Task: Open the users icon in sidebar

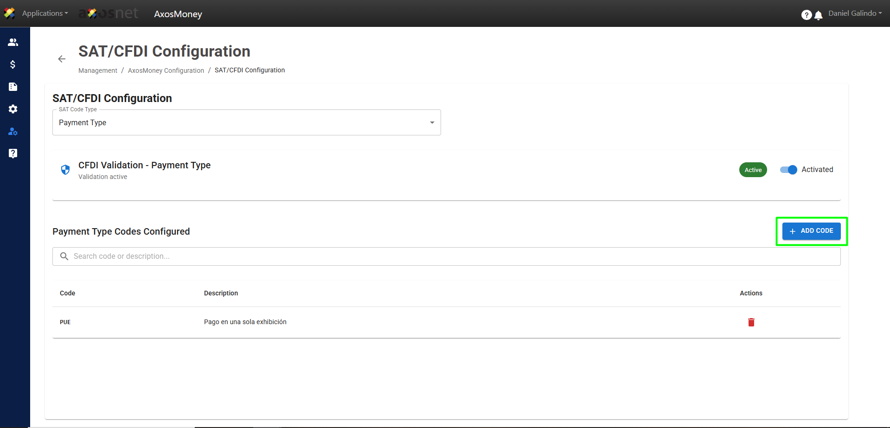Action: pyautogui.click(x=13, y=42)
